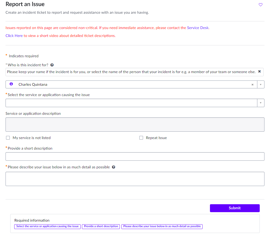Add this page to favorites with the heart icon
Screen dimensions: 270x238
click(x=261, y=5)
